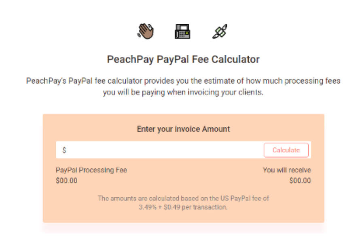Click the word 'Calculator' in the title

pyautogui.click(x=235, y=59)
